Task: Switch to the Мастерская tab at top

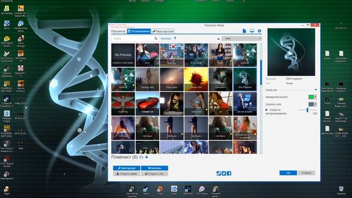Action: click(163, 31)
